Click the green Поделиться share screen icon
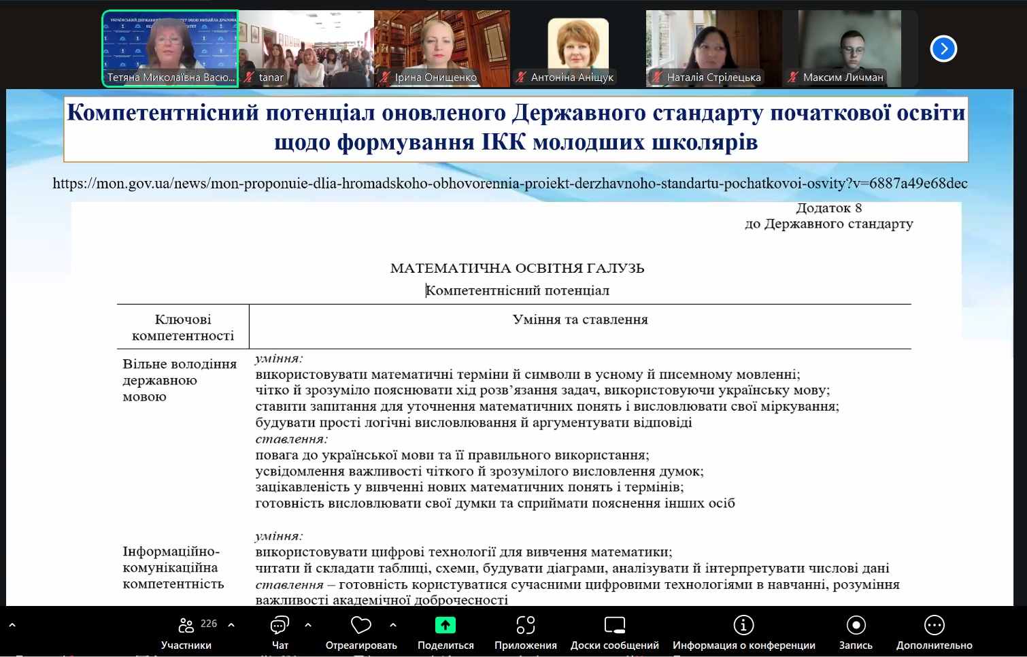1027x657 pixels. [445, 626]
